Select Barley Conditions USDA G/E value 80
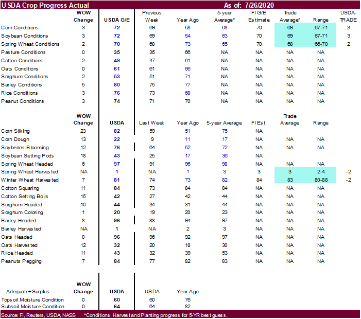The height and width of the screenshot is (319, 361). tap(117, 85)
